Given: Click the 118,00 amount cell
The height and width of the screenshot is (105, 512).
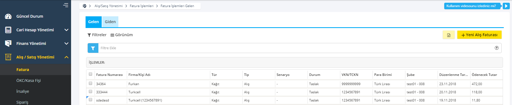Looking at the screenshot, I should [x=477, y=92].
